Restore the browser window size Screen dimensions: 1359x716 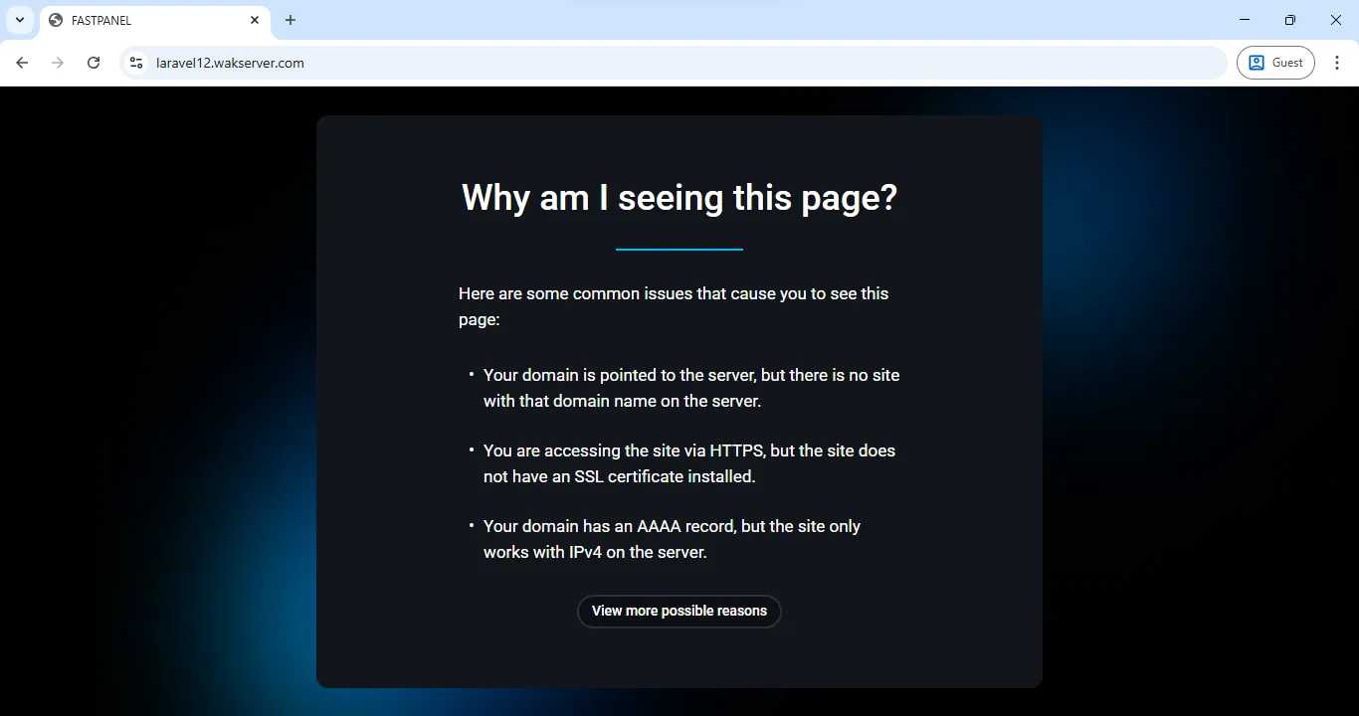click(x=1289, y=20)
